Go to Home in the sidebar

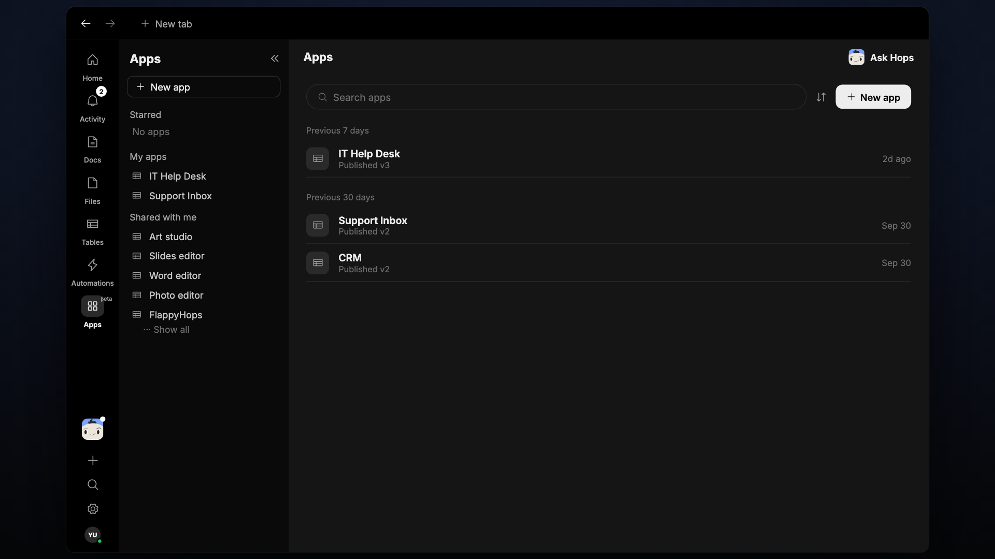pyautogui.click(x=92, y=67)
